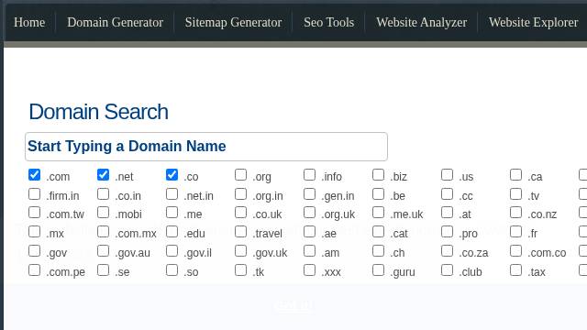The image size is (587, 330).
Task: Check the .biz extension
Action: click(x=379, y=175)
